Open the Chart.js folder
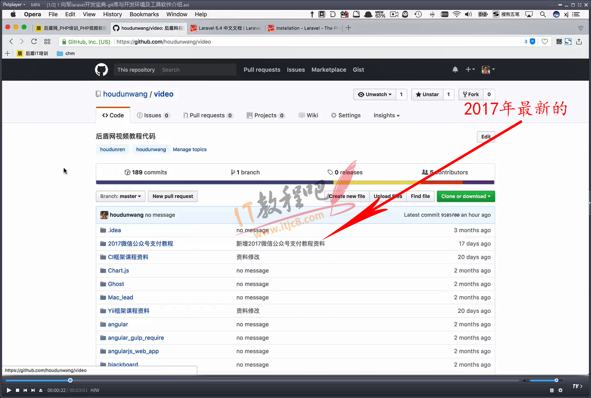This screenshot has width=591, height=398. coord(118,270)
